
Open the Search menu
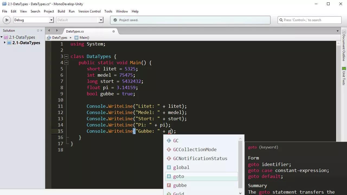[x=35, y=11]
